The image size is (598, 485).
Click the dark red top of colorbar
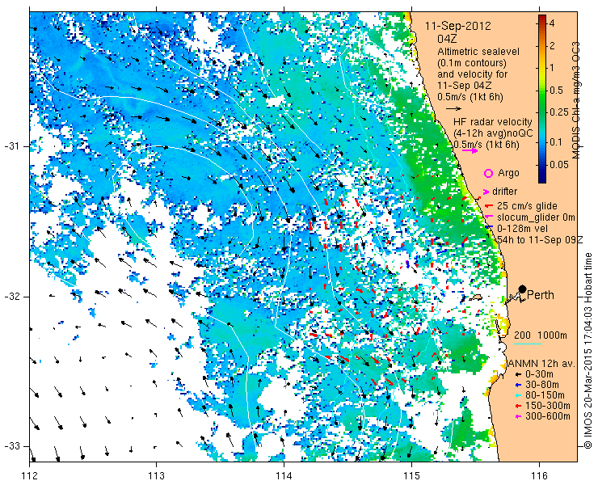[x=542, y=18]
